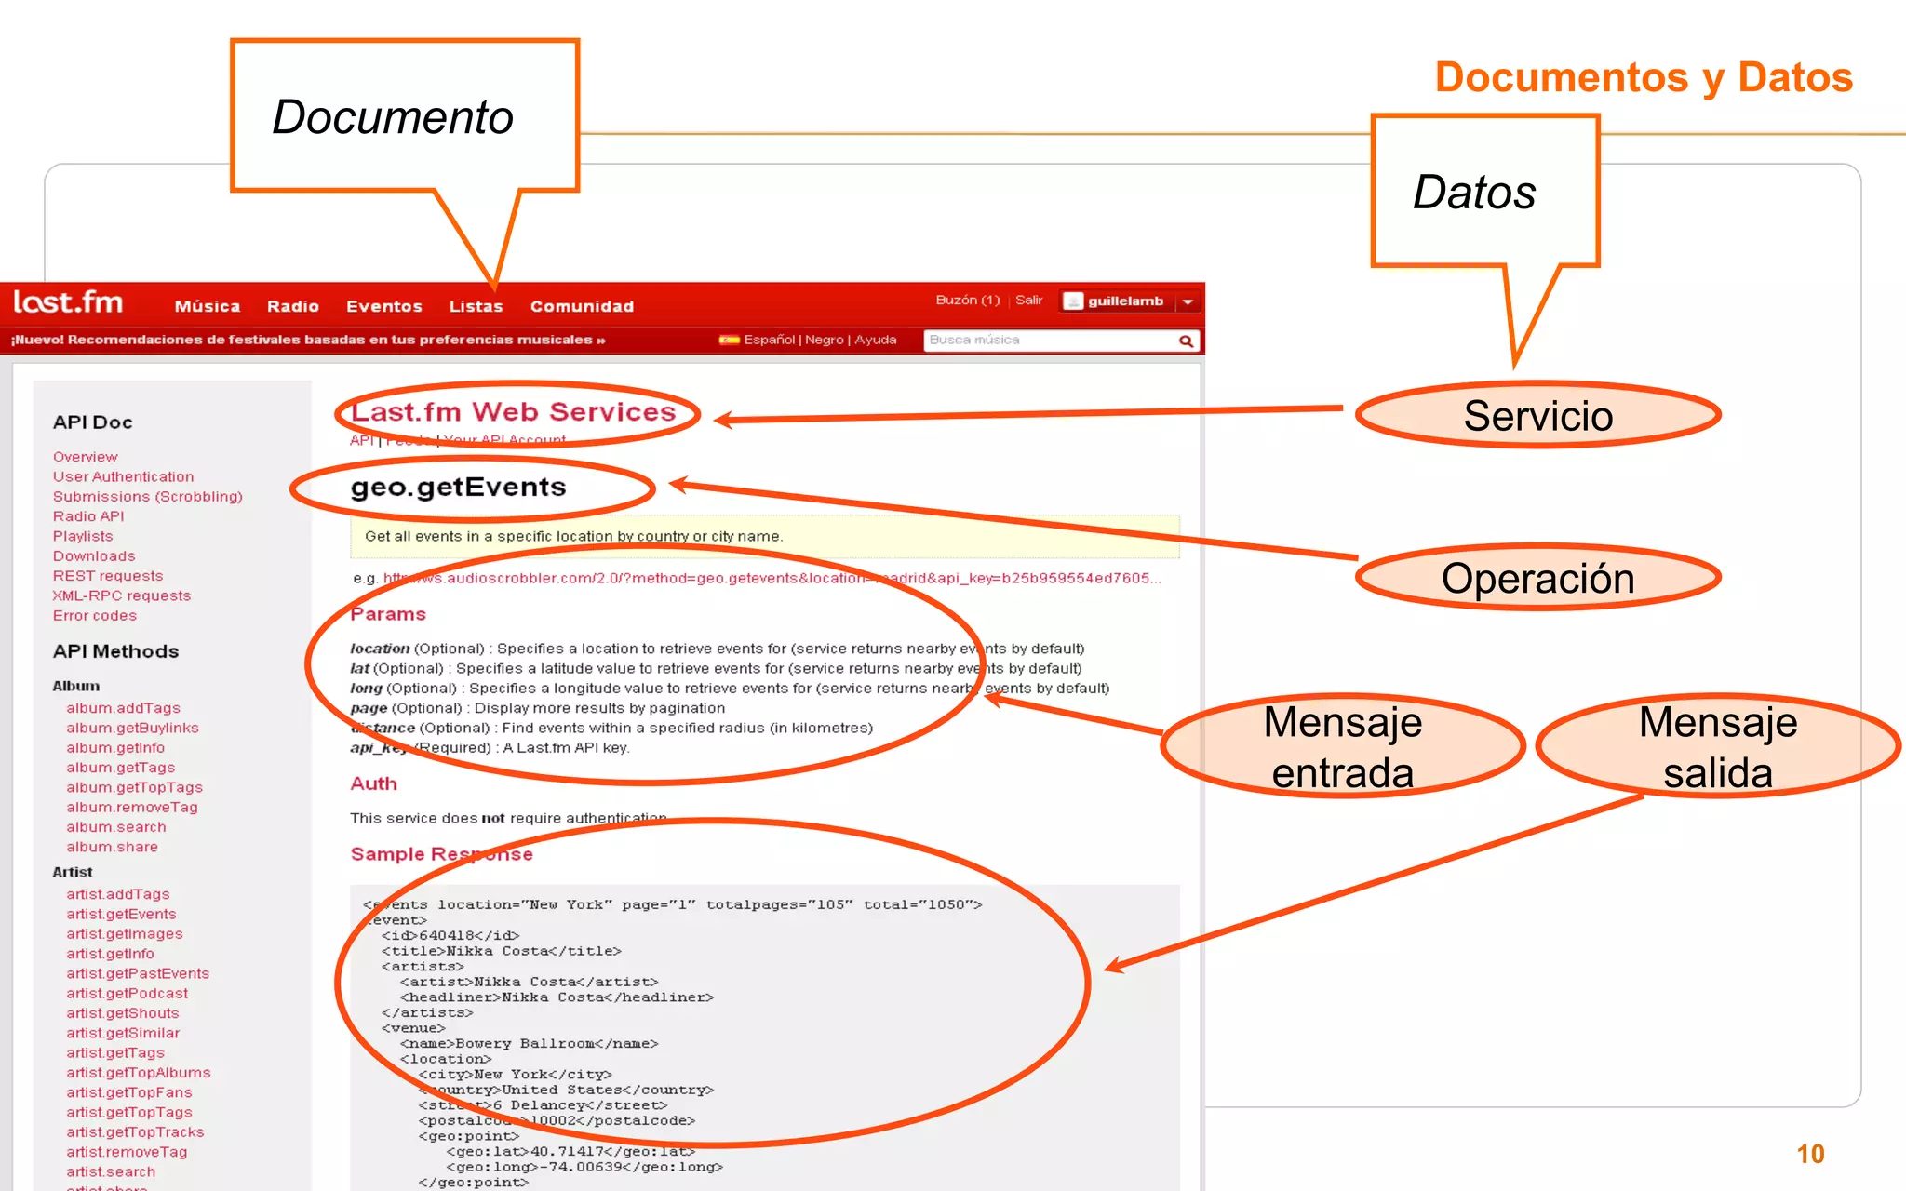
Task: Click the guillelamb user avatar icon
Action: coord(1074,301)
